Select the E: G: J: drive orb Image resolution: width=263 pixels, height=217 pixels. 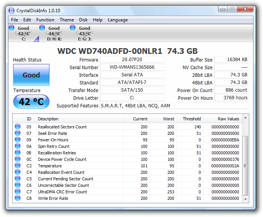click(73, 28)
